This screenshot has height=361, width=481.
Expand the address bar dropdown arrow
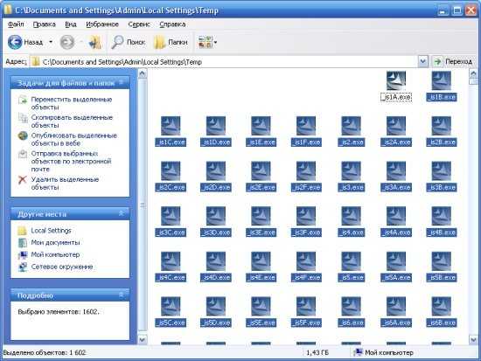pos(422,62)
